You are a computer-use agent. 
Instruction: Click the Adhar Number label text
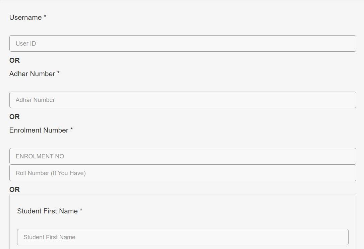32,74
